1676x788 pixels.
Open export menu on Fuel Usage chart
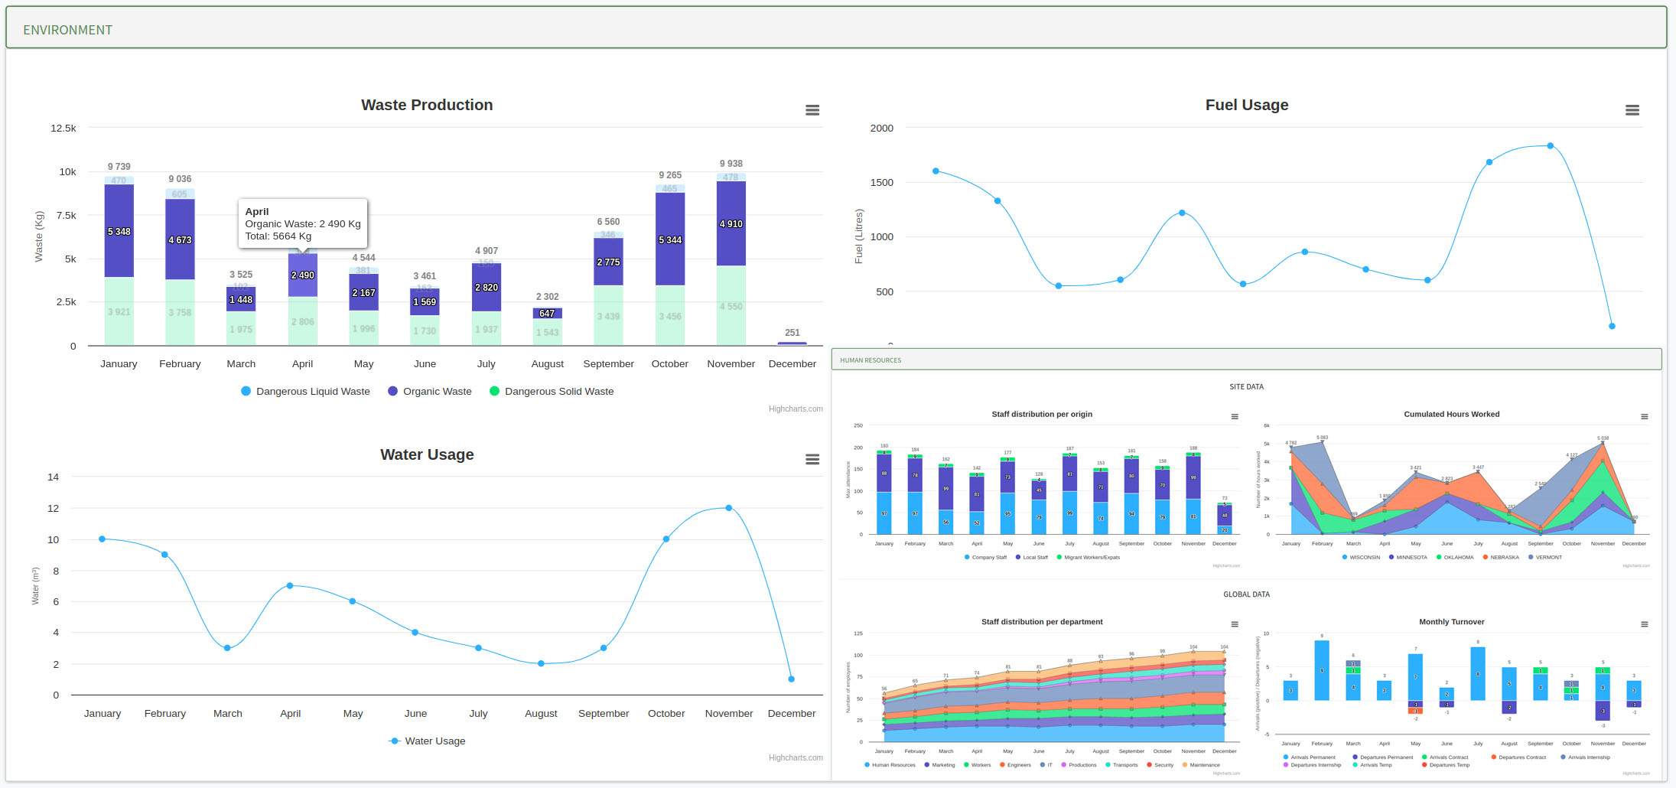click(1632, 110)
